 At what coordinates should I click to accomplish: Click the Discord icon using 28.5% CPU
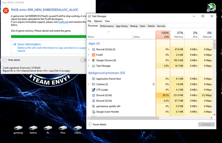coord(93,95)
